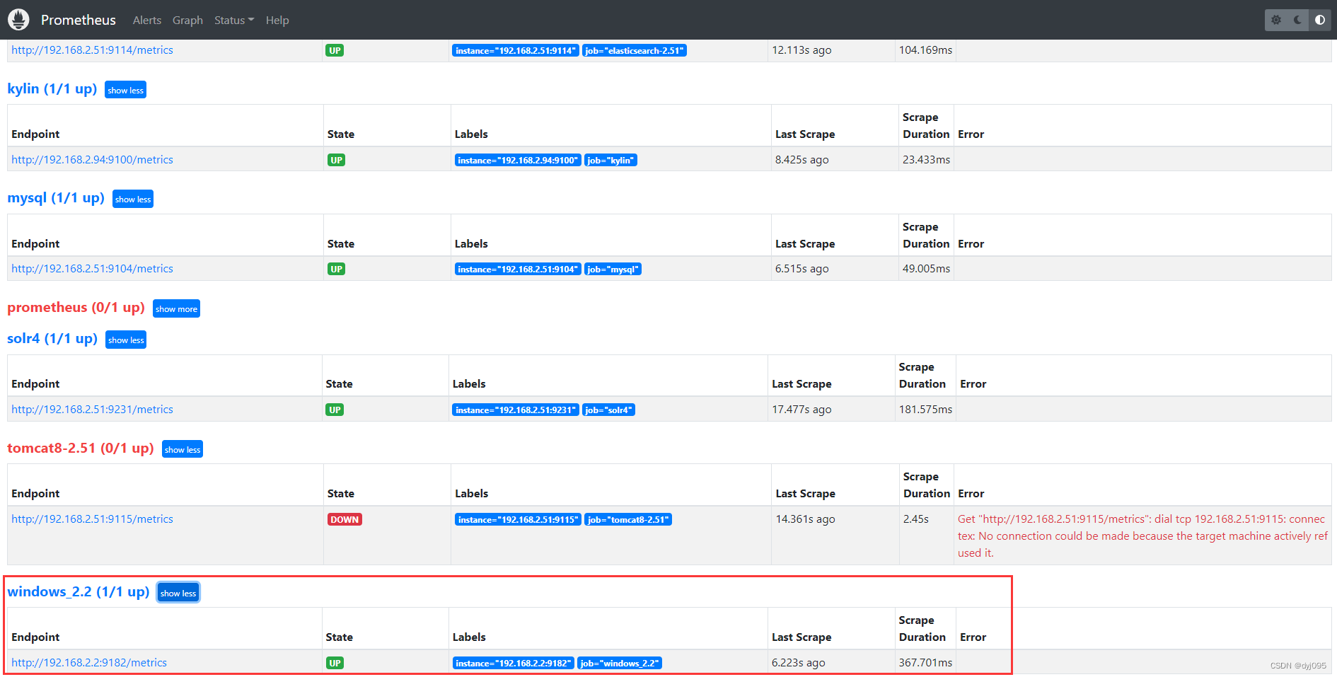Click the Prometheus brand title

[x=79, y=20]
